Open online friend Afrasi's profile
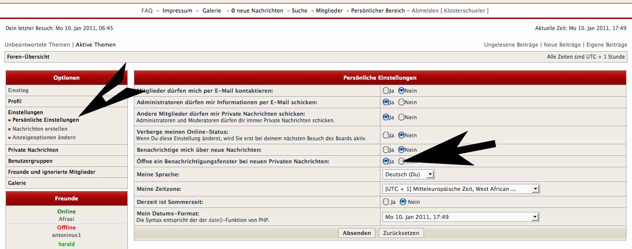 tap(66, 218)
